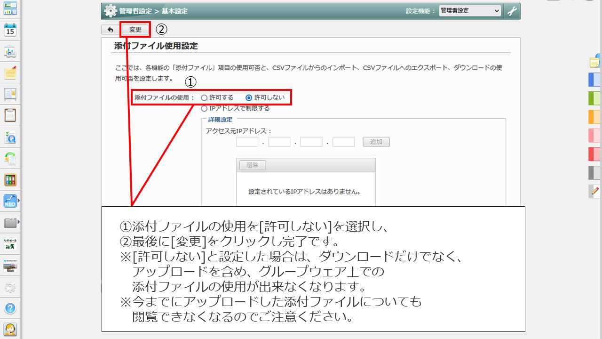Click the 変更 button
The height and width of the screenshot is (339, 602).
pyautogui.click(x=135, y=30)
